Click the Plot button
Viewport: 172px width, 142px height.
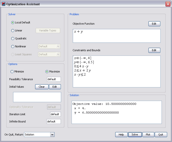(x=148, y=135)
